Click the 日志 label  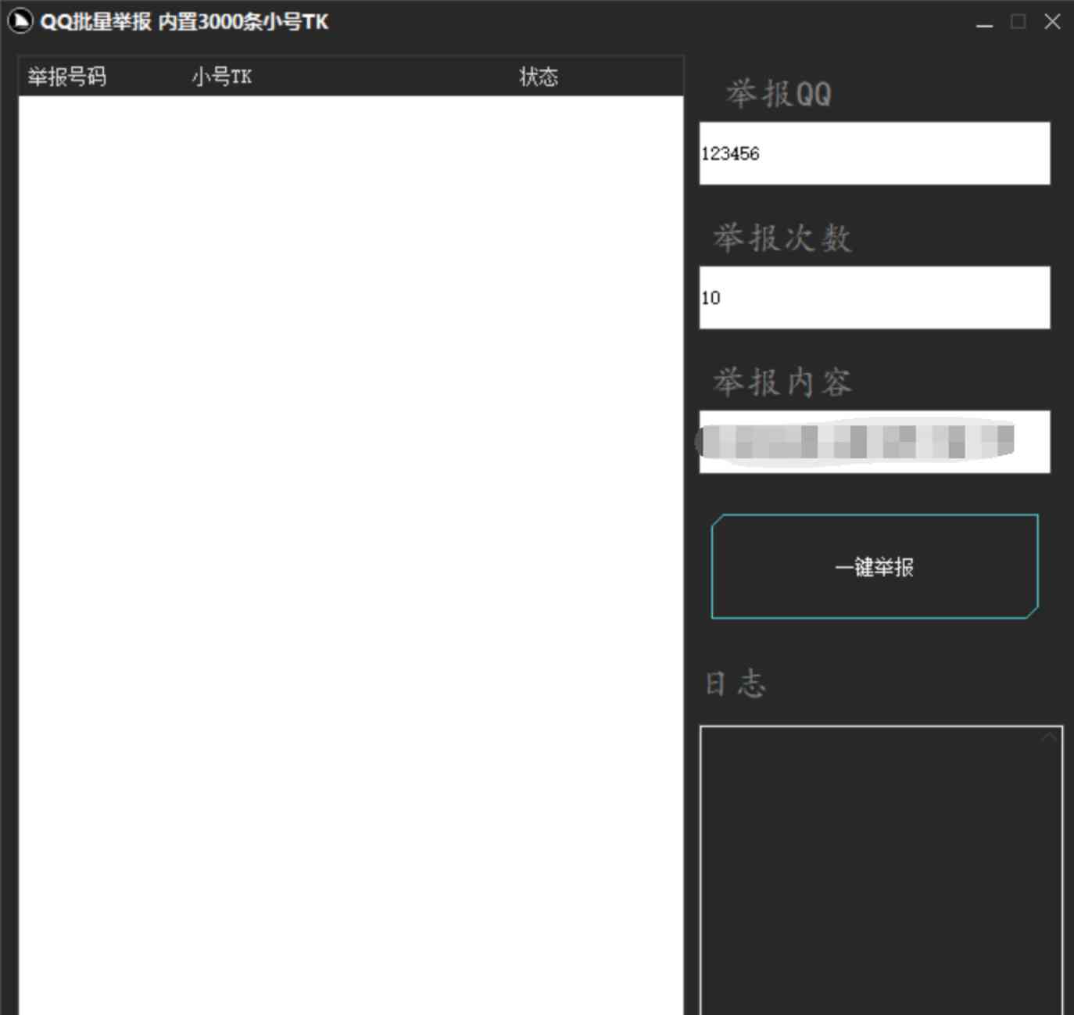[x=736, y=683]
